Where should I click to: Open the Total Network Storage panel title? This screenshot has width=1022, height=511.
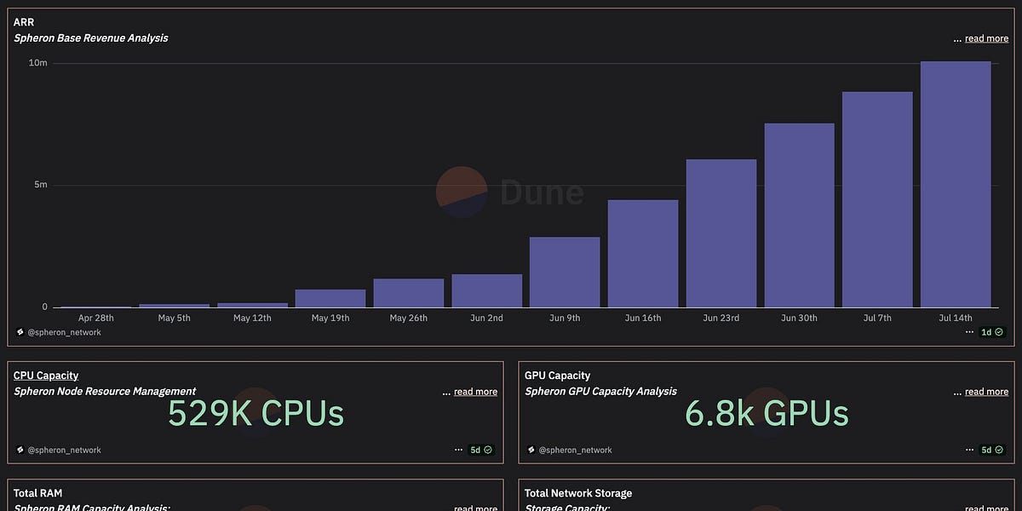pos(578,493)
